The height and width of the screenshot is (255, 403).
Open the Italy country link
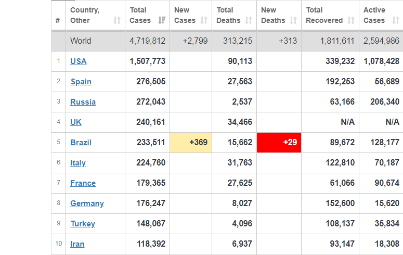(x=78, y=163)
